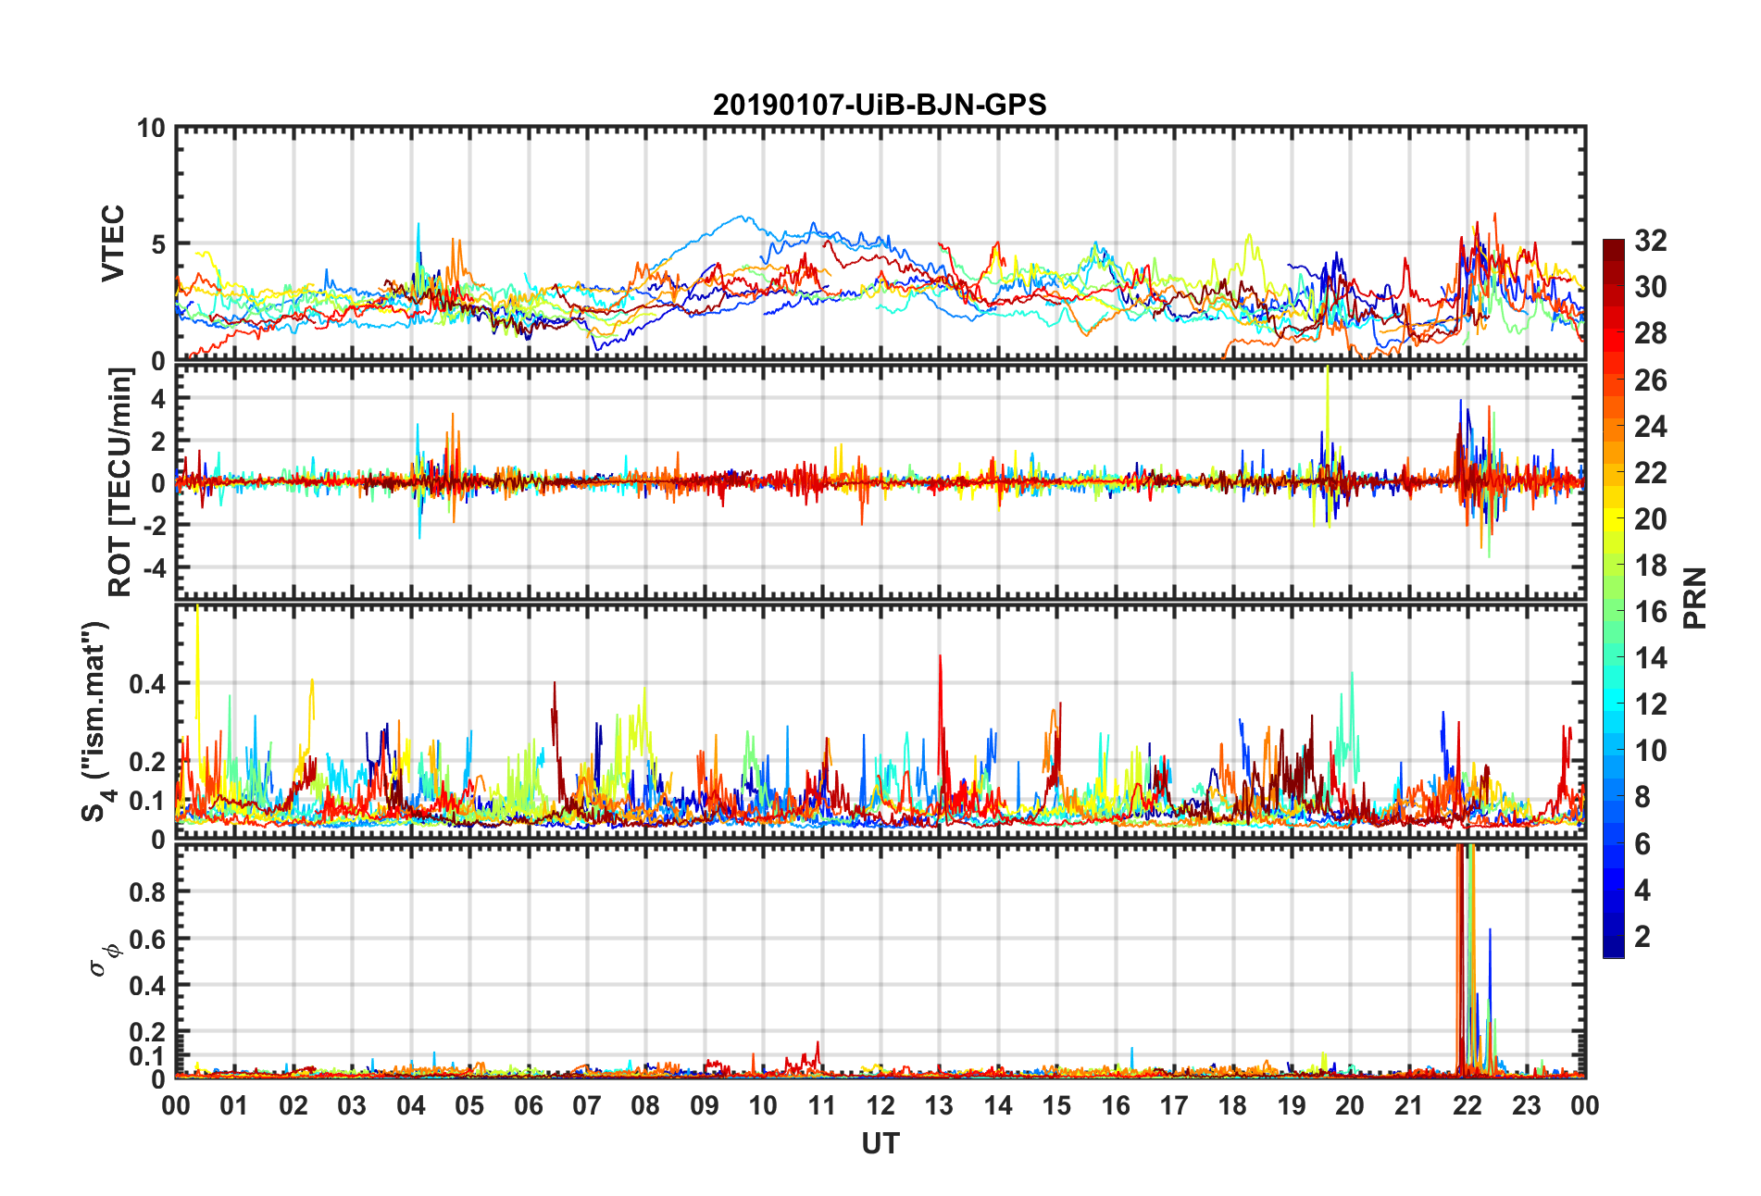
Task: Click the PRN colorbar gradient
Action: click(1613, 599)
